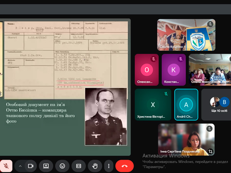Expand video settings chevron beside camera
Viewport: 231px width, 173px height.
click(x=20, y=166)
